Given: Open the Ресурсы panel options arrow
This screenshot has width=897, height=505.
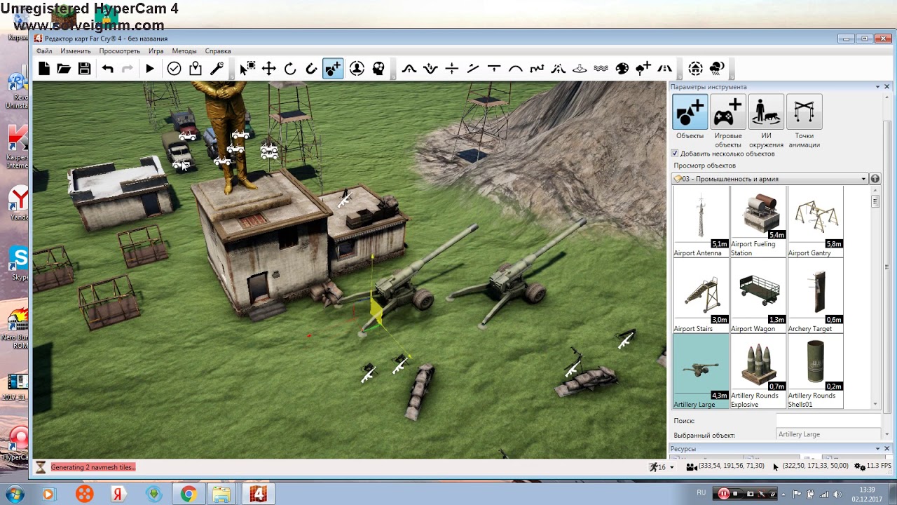Looking at the screenshot, I should (877, 449).
